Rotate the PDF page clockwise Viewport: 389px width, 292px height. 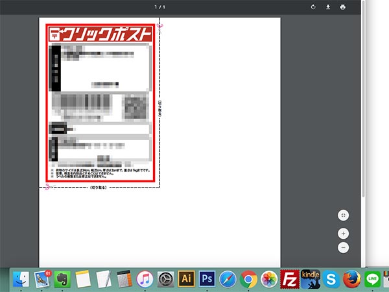(x=313, y=7)
